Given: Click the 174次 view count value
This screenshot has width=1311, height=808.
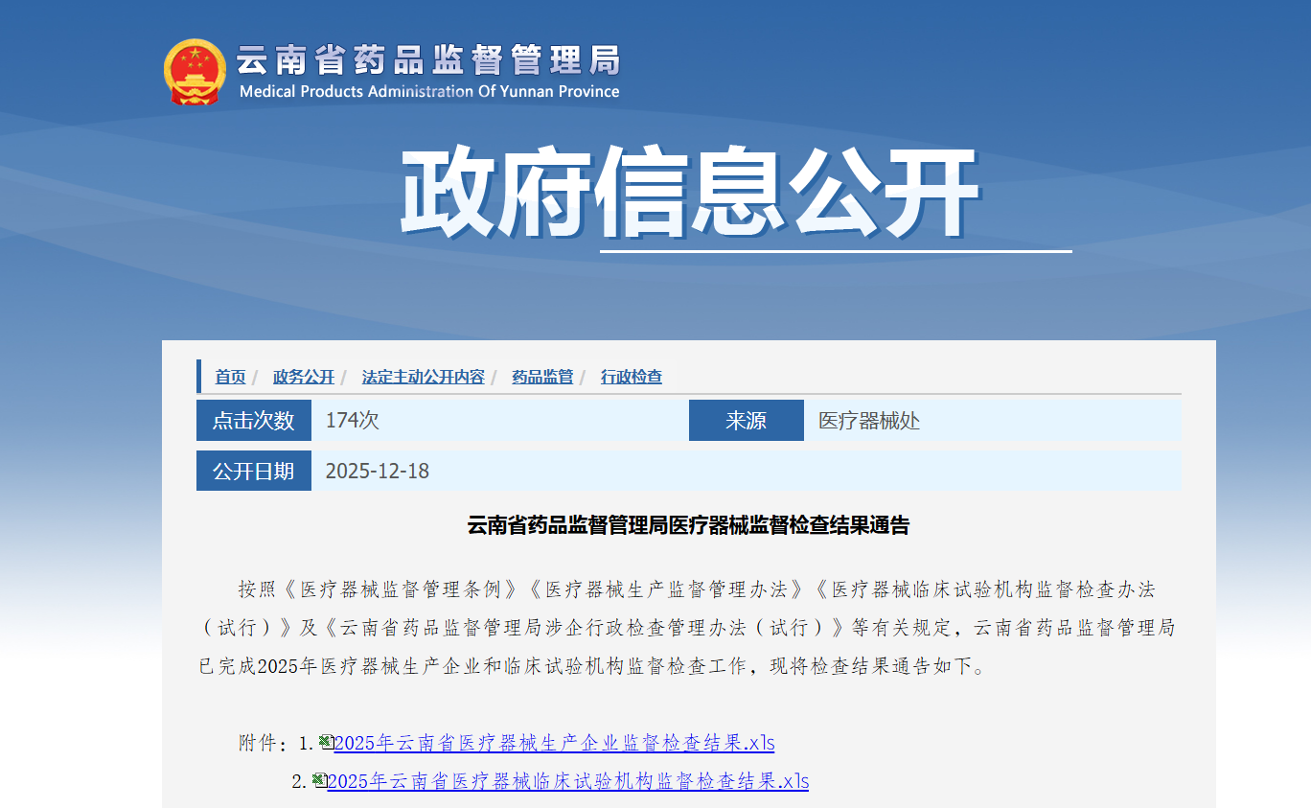Looking at the screenshot, I should point(353,421).
